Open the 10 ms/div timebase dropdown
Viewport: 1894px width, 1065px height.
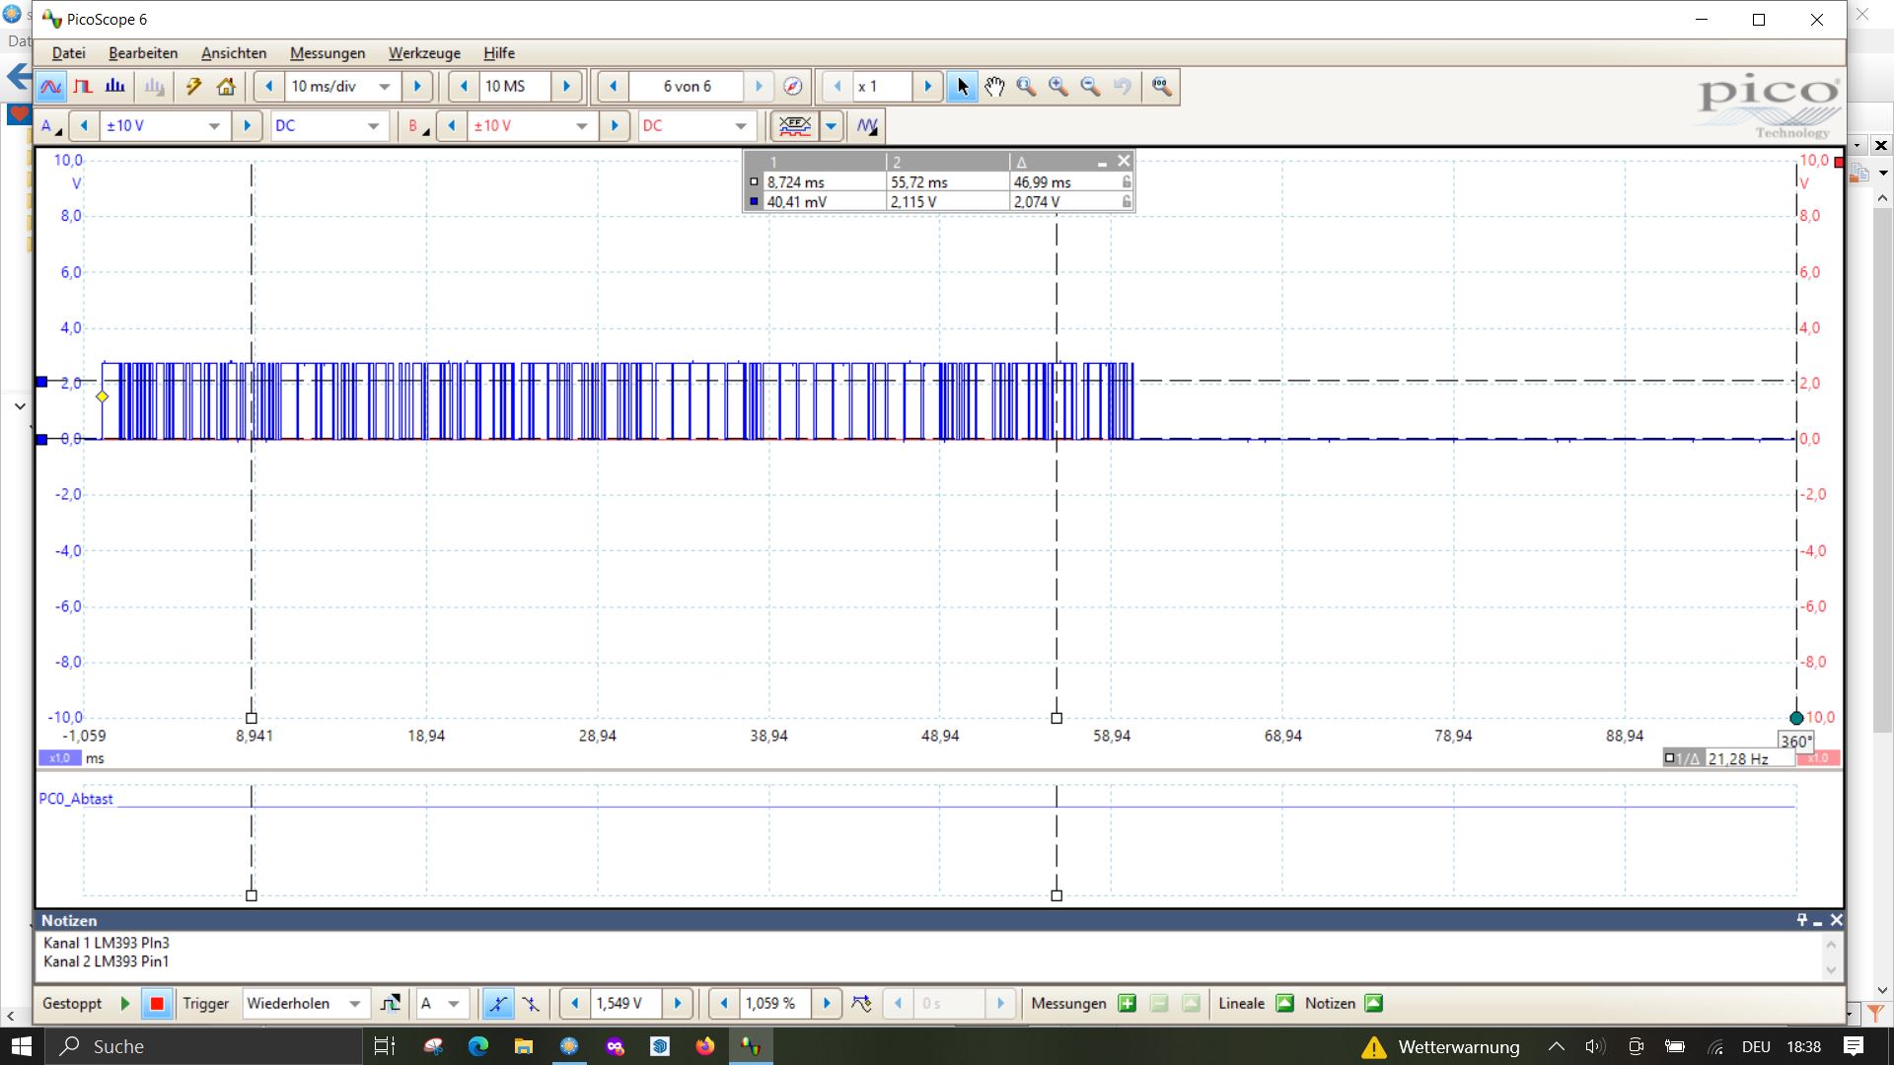(x=385, y=87)
